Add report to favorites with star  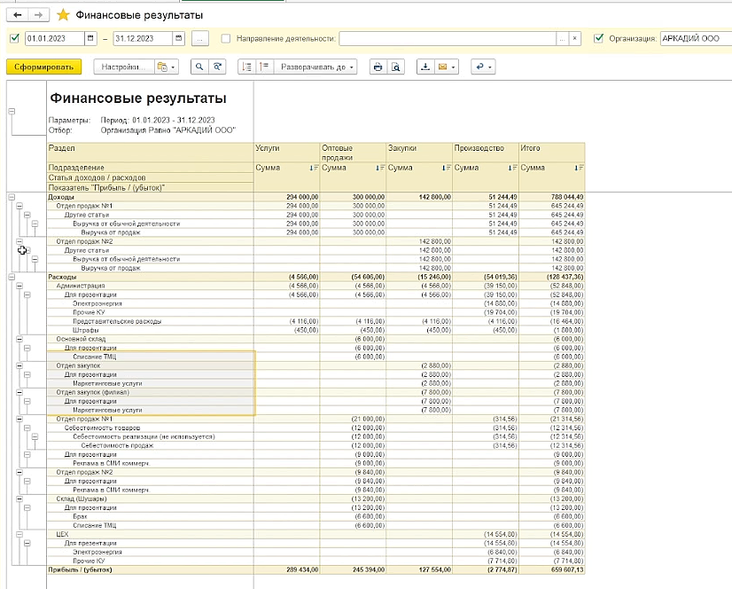click(x=63, y=15)
